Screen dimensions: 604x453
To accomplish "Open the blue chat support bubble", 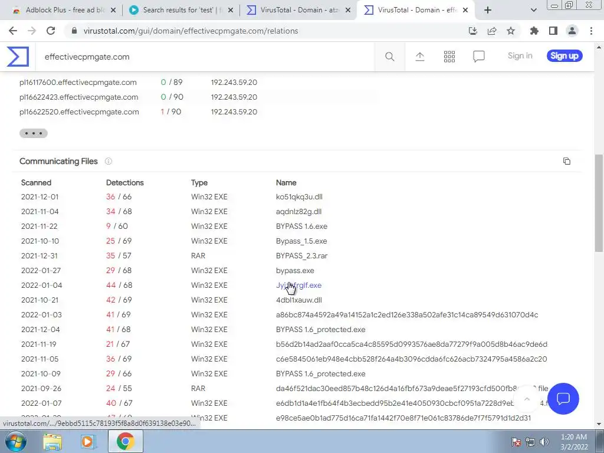I will [x=563, y=399].
